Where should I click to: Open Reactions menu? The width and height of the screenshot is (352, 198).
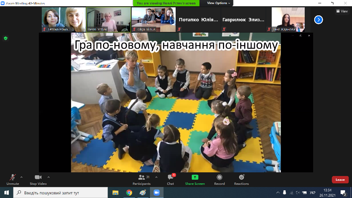(x=241, y=180)
